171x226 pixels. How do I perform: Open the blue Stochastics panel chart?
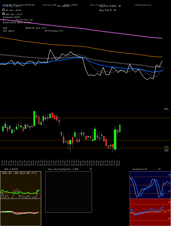click(150, 185)
